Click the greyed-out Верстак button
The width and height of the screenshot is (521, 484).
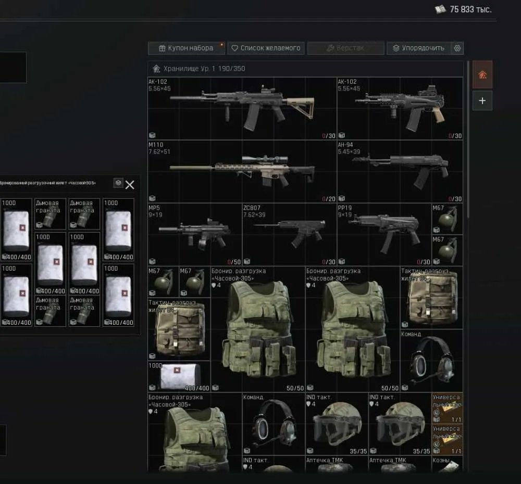345,48
